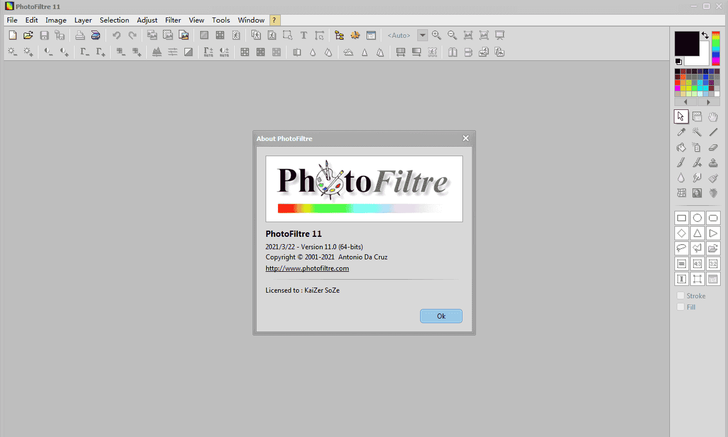Select the Eraser tool
Viewport: 728px width, 437px height.
tap(713, 147)
